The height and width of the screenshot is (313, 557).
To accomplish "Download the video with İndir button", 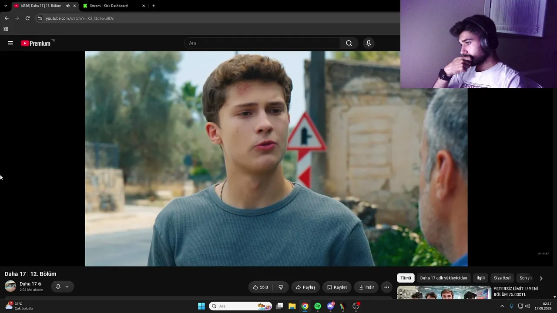I will [366, 287].
